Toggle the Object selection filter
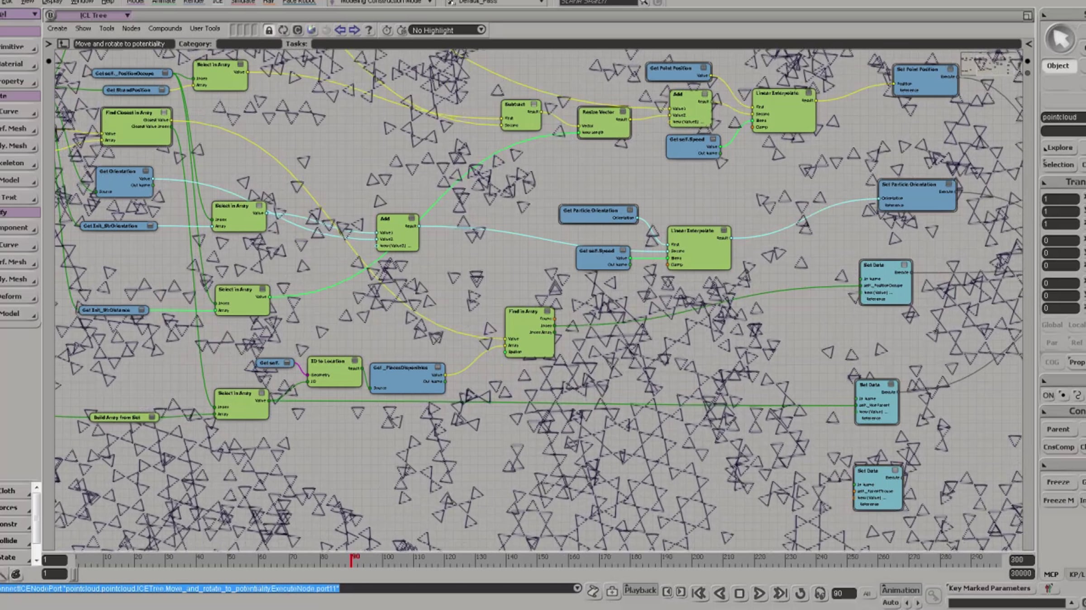 click(x=1058, y=66)
